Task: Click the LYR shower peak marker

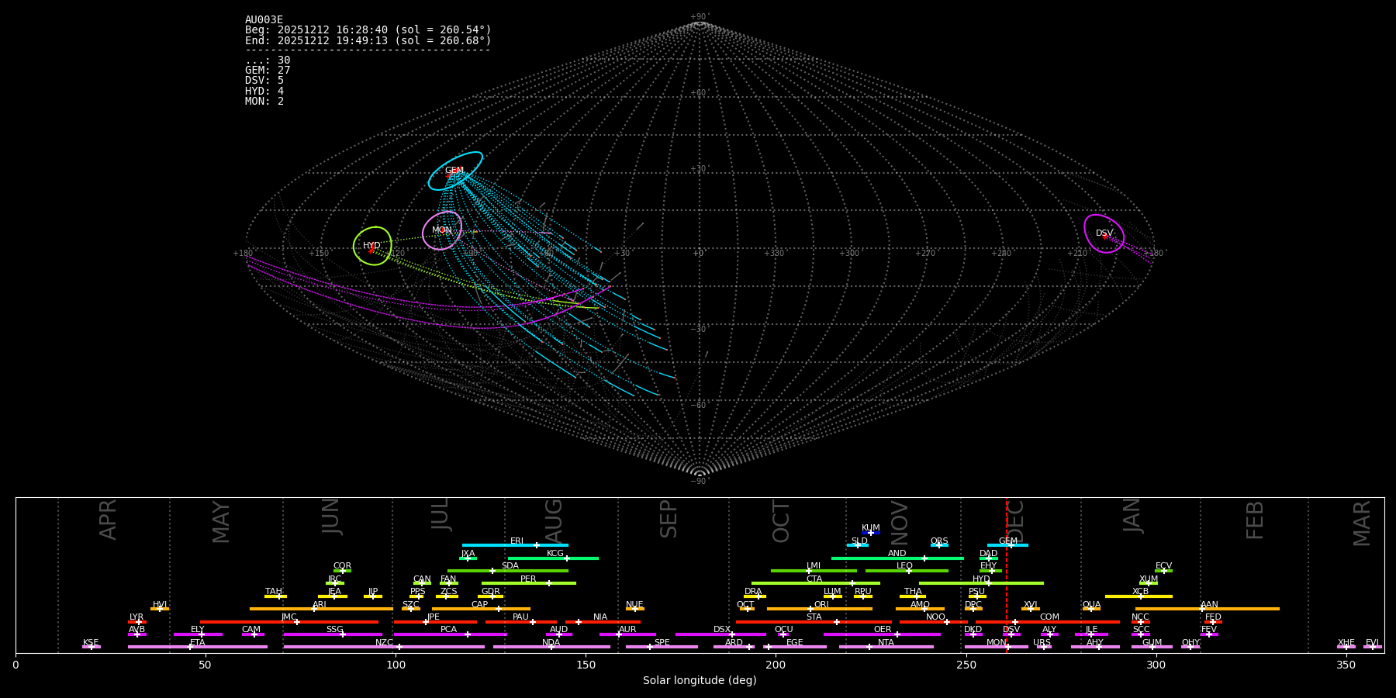Action: 139,622
